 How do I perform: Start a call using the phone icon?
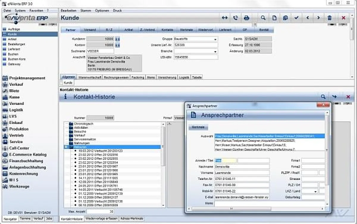(x=235, y=18)
